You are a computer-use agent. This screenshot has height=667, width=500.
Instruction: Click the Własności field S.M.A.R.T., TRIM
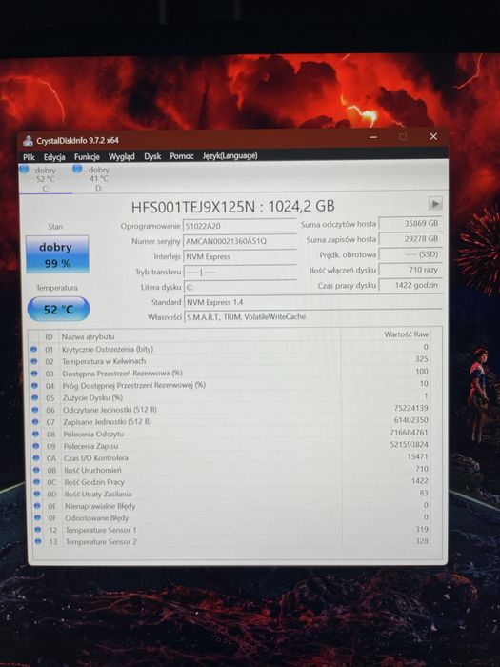tap(313, 317)
